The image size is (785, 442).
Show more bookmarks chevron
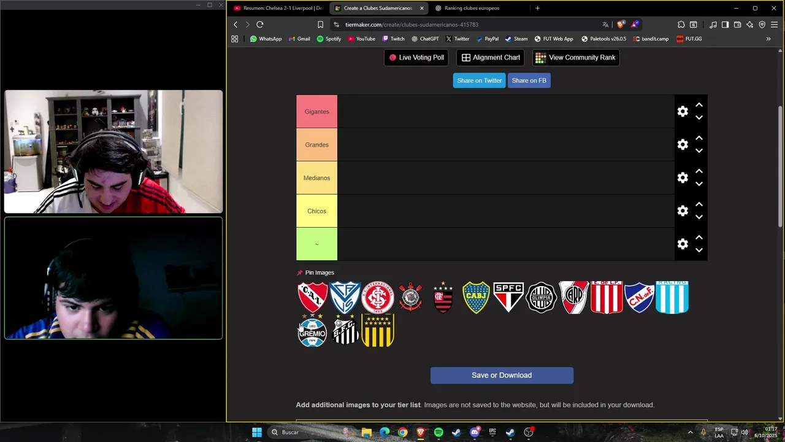tap(768, 39)
